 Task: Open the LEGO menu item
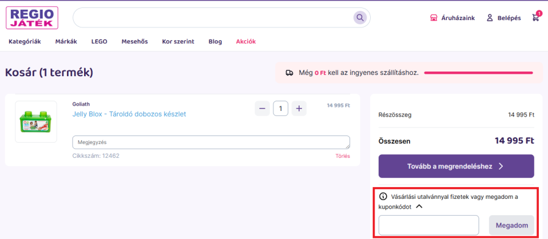point(99,41)
